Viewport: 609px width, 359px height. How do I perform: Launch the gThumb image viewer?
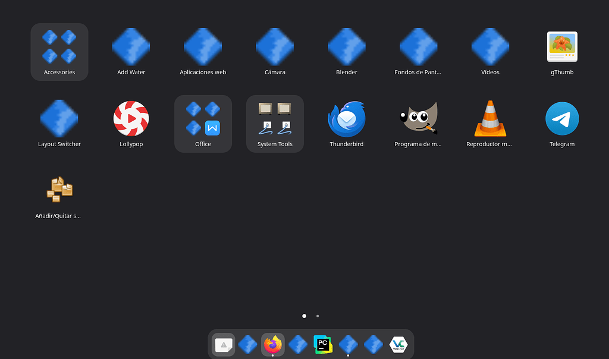[x=561, y=46]
